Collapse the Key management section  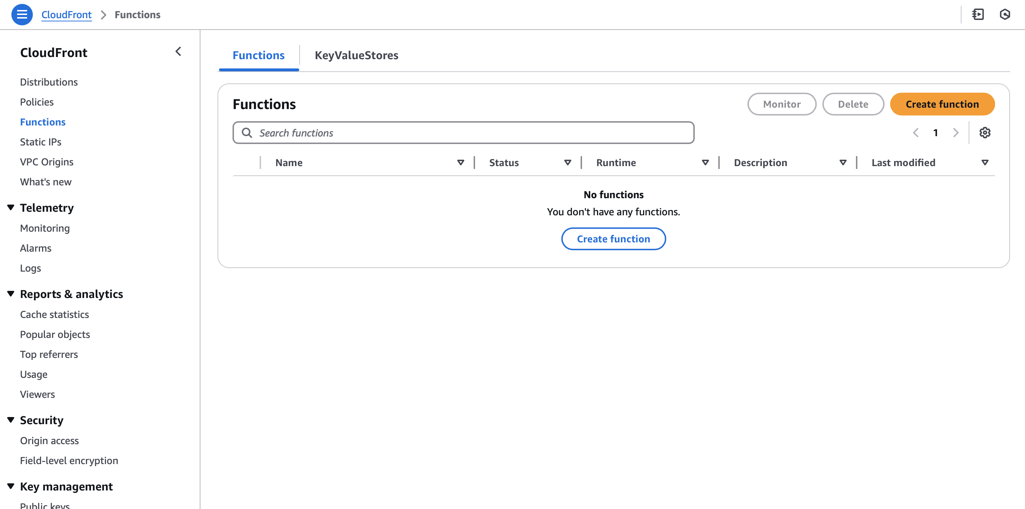click(11, 486)
